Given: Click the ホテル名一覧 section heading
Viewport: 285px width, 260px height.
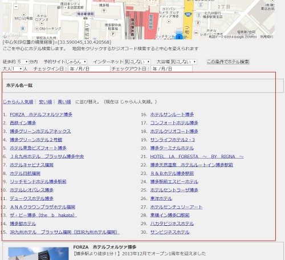Looking at the screenshot, I should [x=19, y=86].
